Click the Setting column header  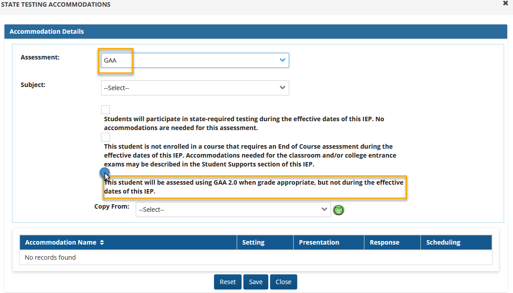click(x=253, y=242)
